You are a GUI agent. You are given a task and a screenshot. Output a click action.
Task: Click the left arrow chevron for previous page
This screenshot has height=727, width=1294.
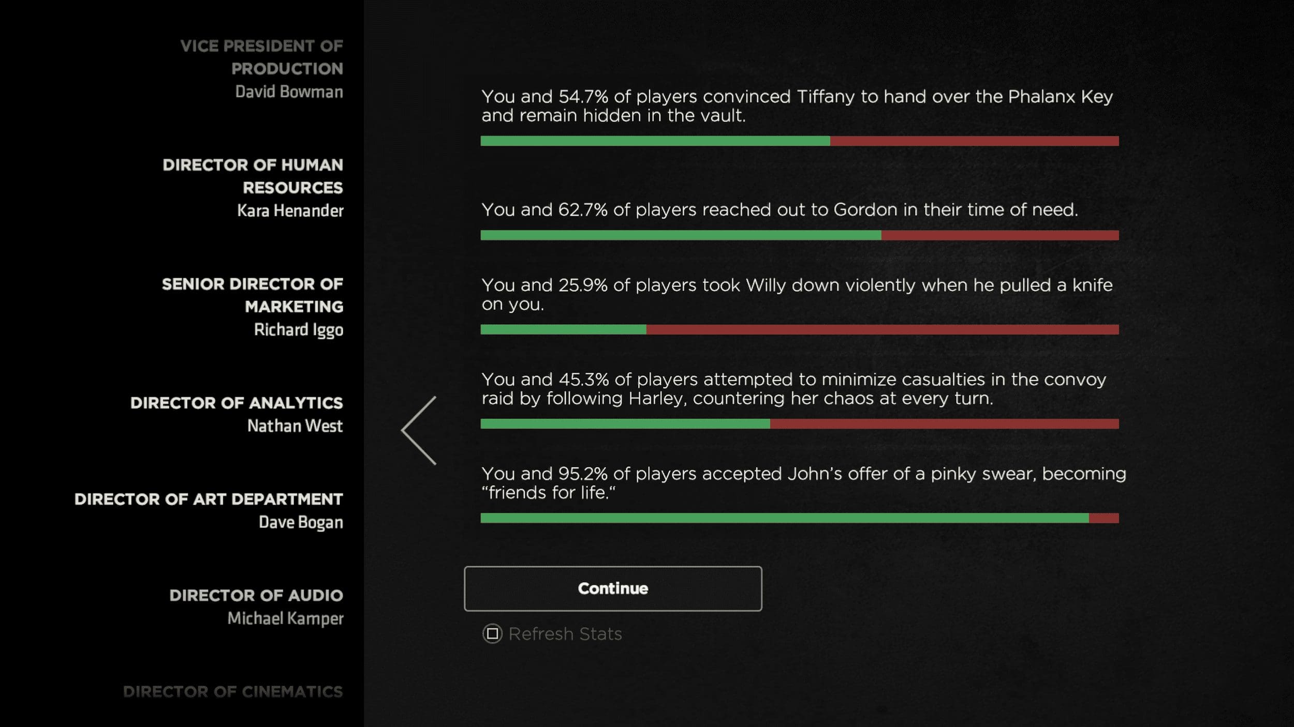[x=419, y=430]
